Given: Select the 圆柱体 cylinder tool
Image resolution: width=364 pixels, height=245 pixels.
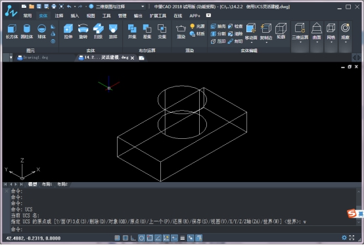Looking at the screenshot, I should [27, 31].
